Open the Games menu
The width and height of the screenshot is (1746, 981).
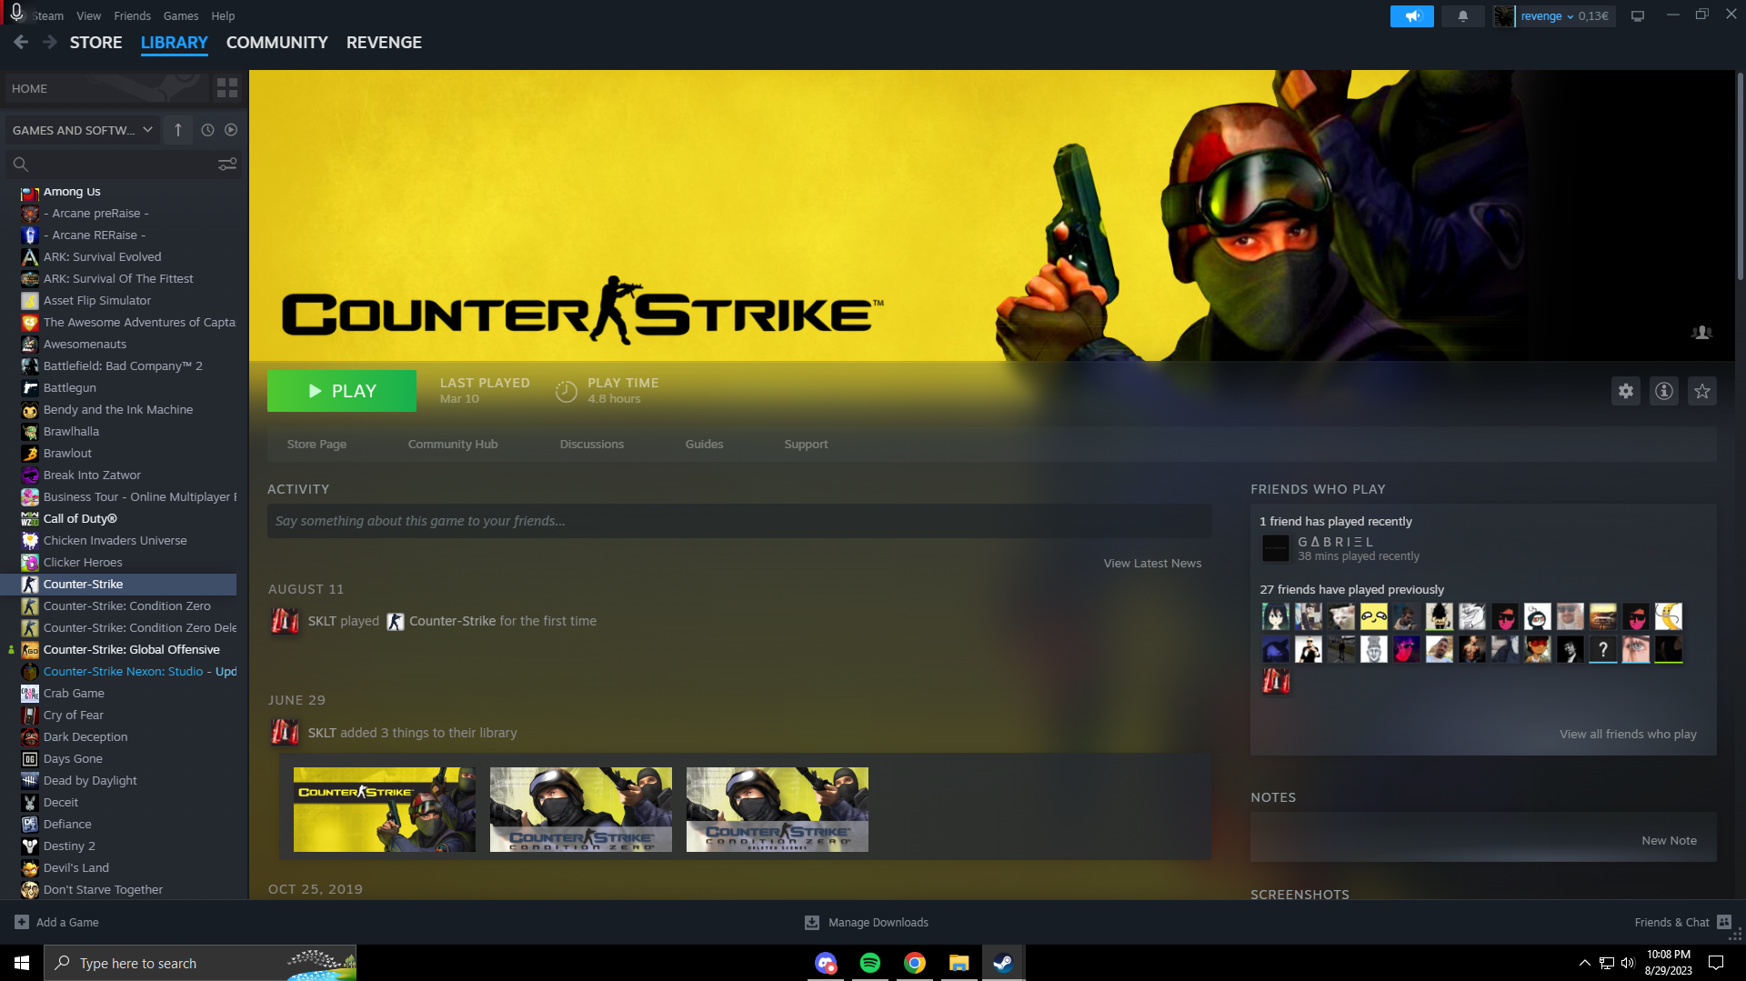[x=180, y=16]
